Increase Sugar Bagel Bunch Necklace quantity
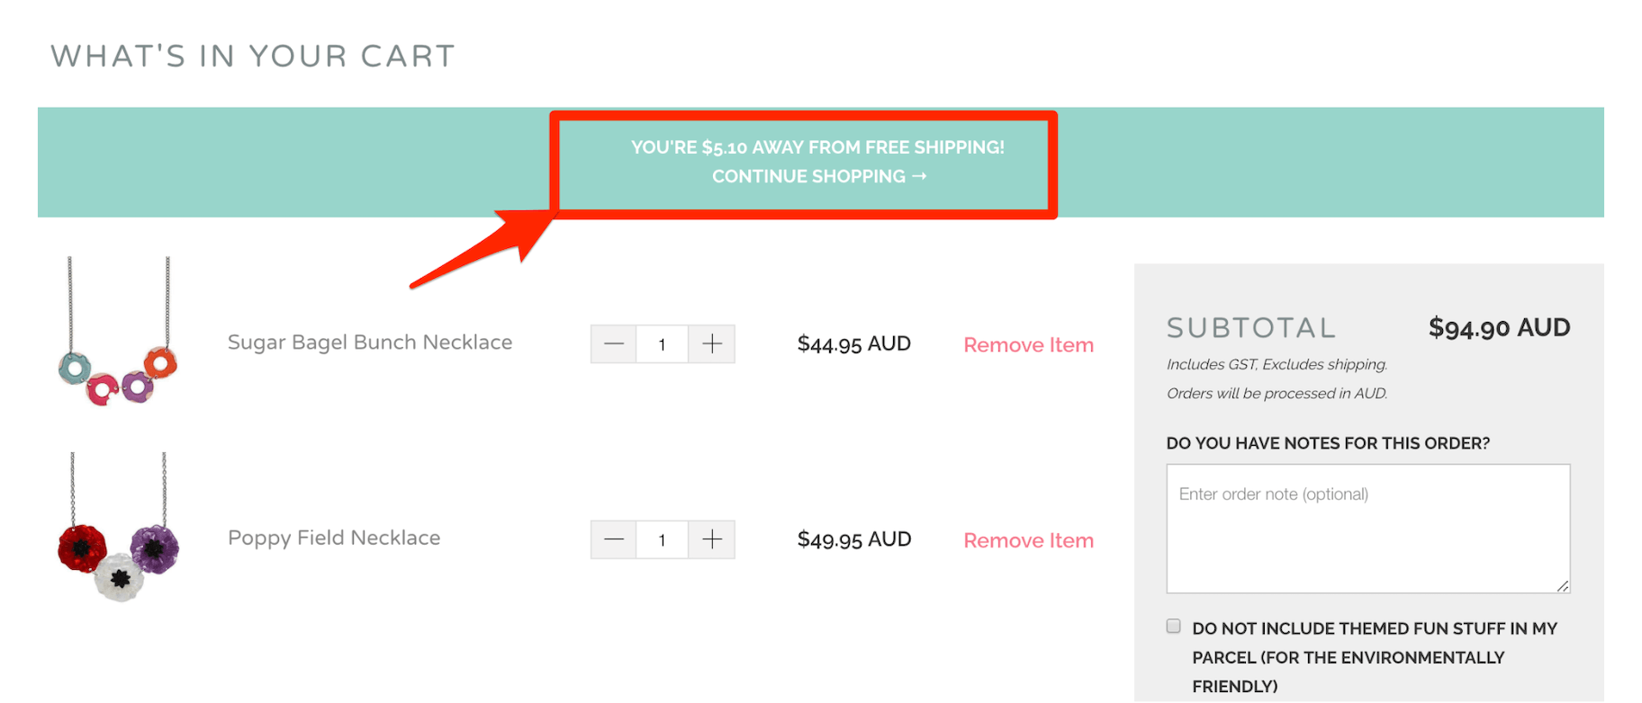Screen dimensions: 1642x703 (712, 344)
